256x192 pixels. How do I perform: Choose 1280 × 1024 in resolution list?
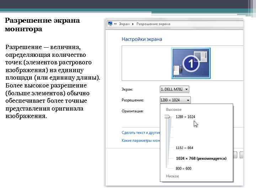185,117
